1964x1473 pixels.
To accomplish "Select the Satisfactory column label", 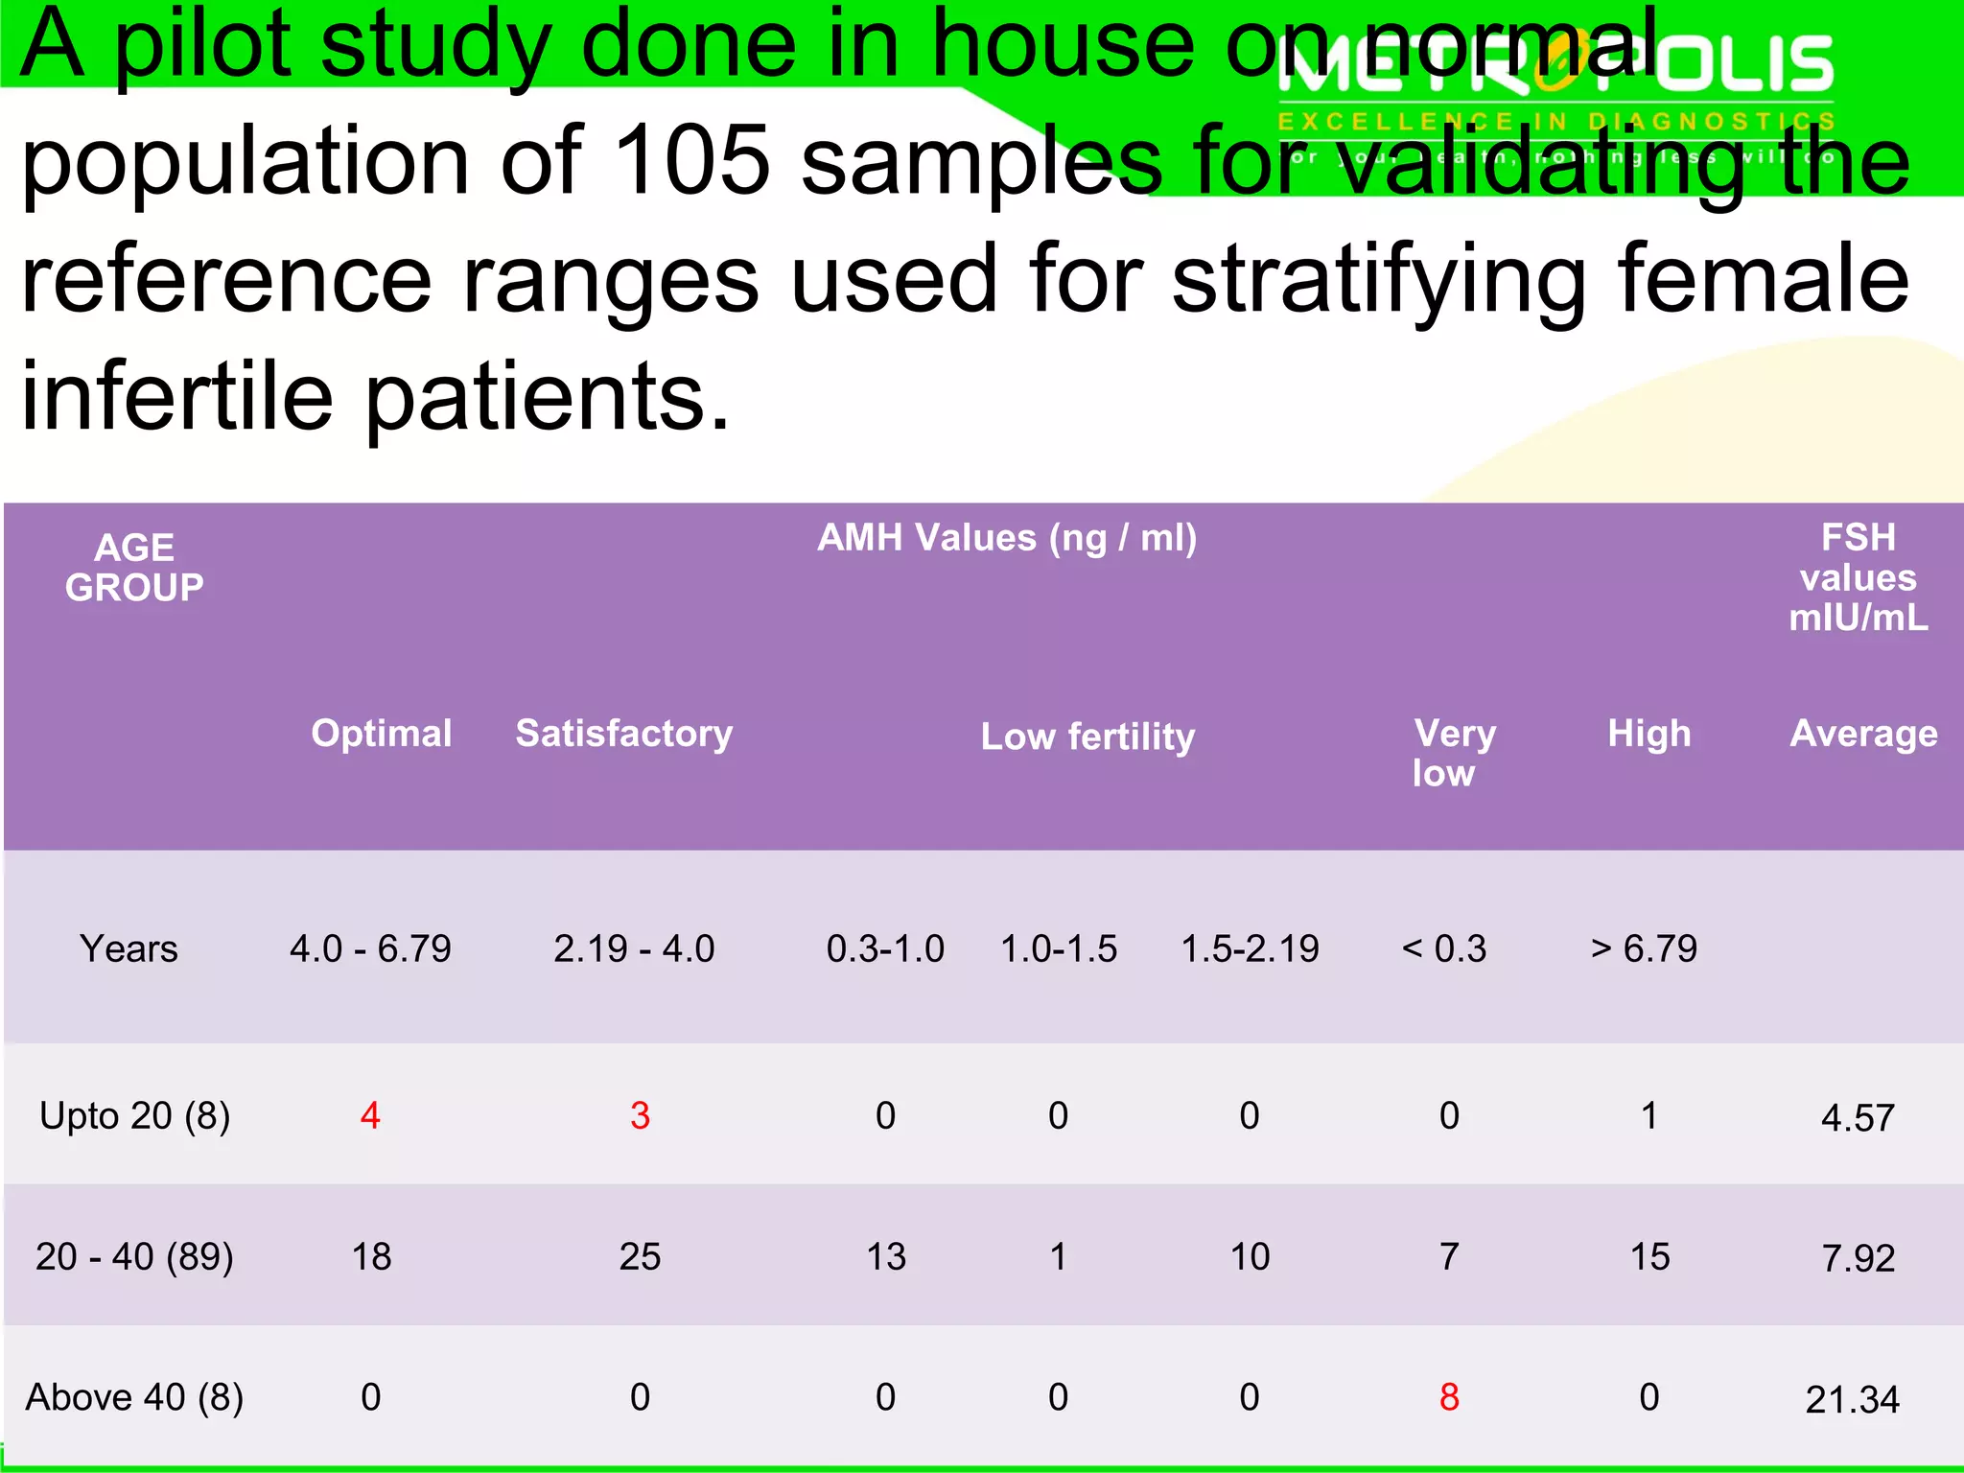I will pyautogui.click(x=624, y=734).
